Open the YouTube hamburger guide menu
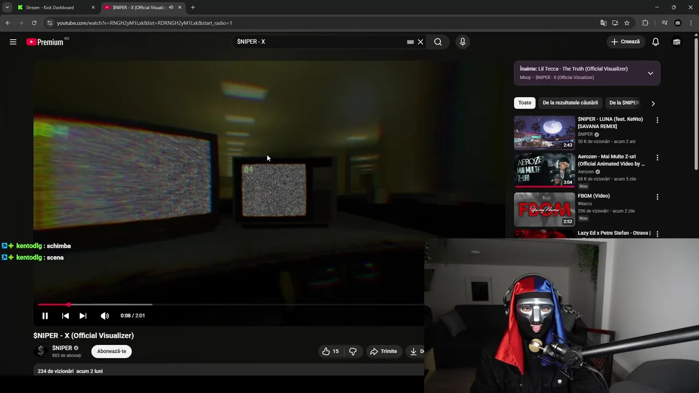 (13, 41)
